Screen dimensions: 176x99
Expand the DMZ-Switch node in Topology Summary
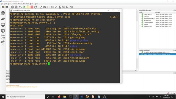coord(140,14)
